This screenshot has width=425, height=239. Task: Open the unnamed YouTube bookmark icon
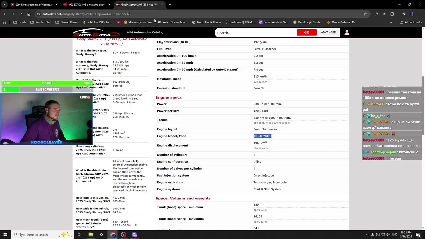(x=119, y=22)
